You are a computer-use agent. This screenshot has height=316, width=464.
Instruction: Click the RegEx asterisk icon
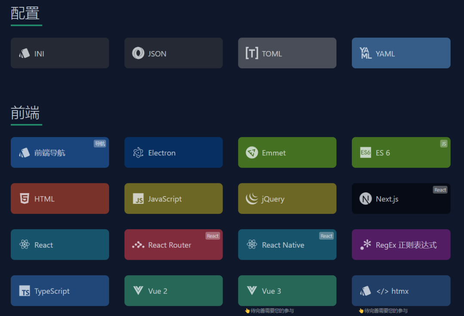point(366,244)
